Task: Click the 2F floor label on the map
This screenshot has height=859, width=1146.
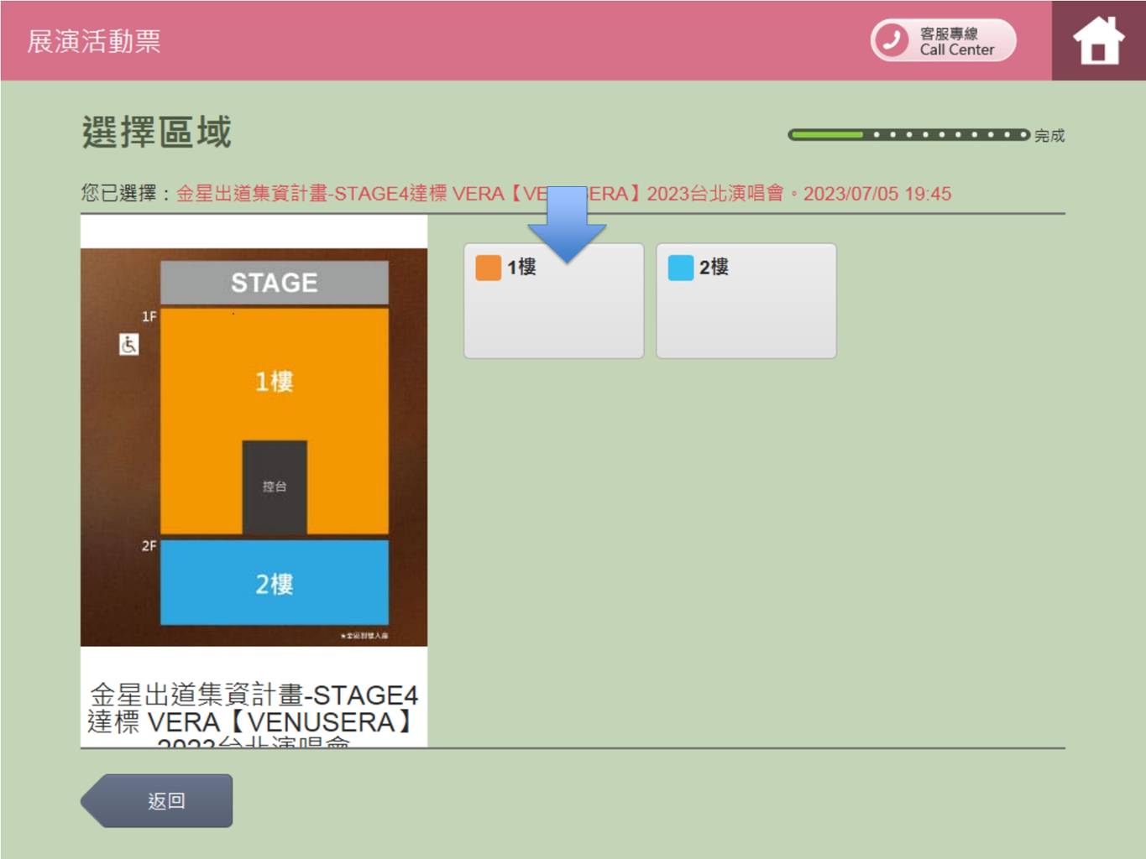Action: point(149,545)
